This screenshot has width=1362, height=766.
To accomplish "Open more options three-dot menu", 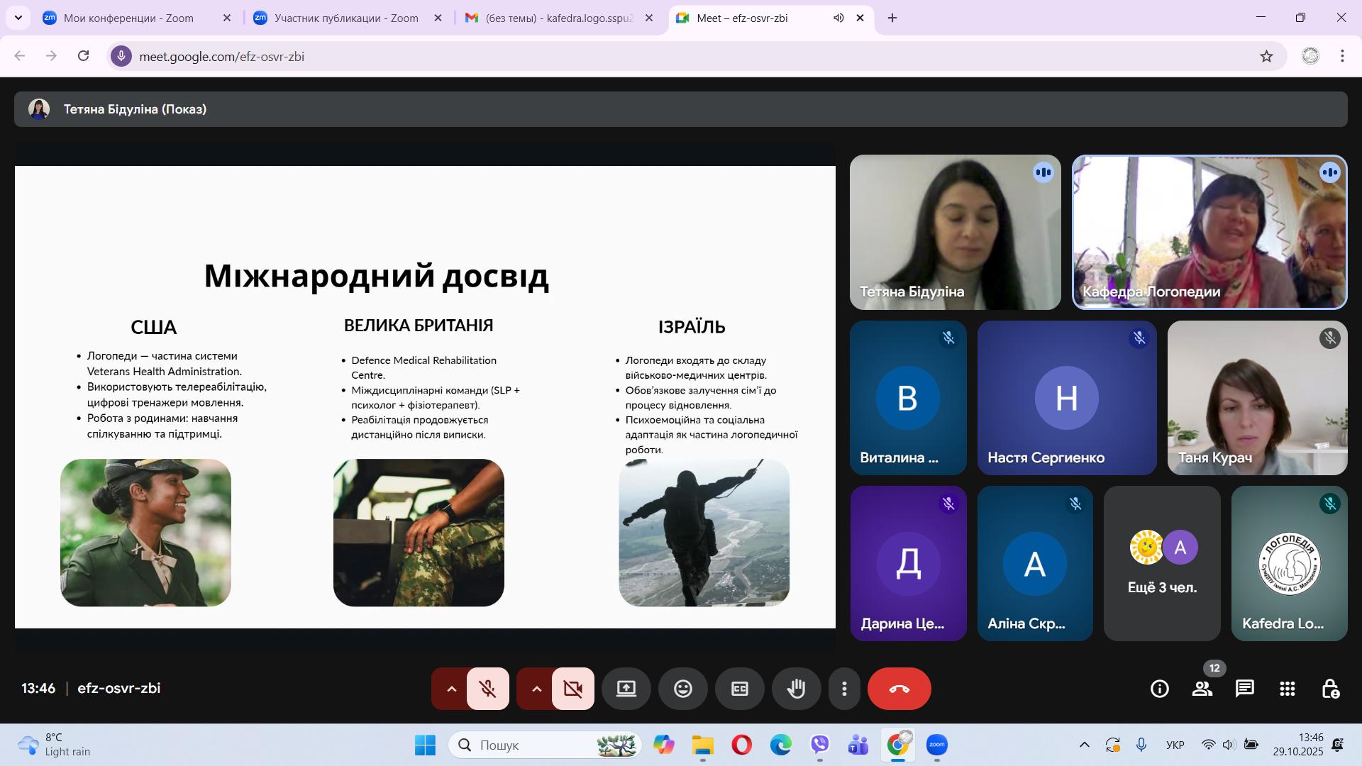I will click(843, 689).
